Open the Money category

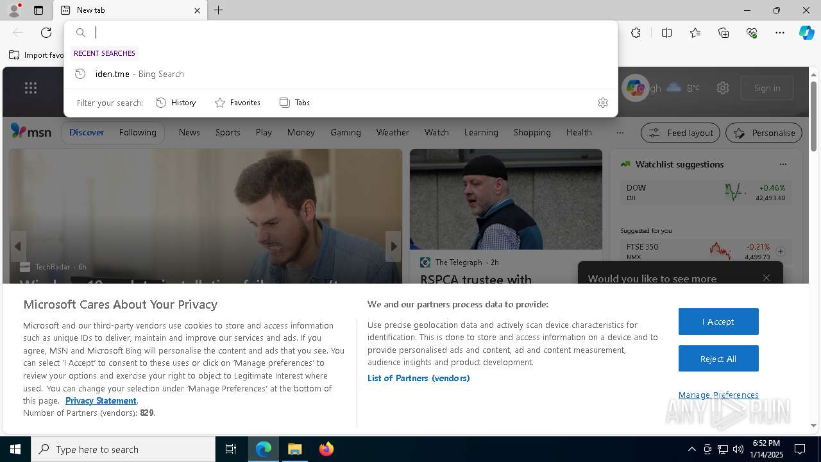[x=301, y=132]
